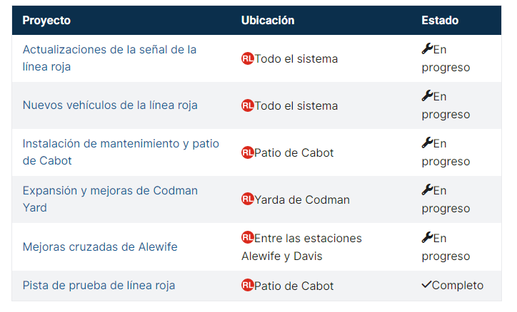
Task: Click the wrench icon in the Actualizaciones row
Action: coord(427,48)
